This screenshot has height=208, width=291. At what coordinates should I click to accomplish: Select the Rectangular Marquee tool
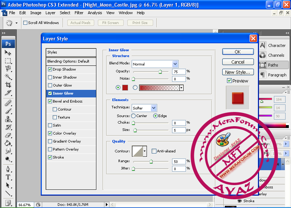click(x=8, y=61)
